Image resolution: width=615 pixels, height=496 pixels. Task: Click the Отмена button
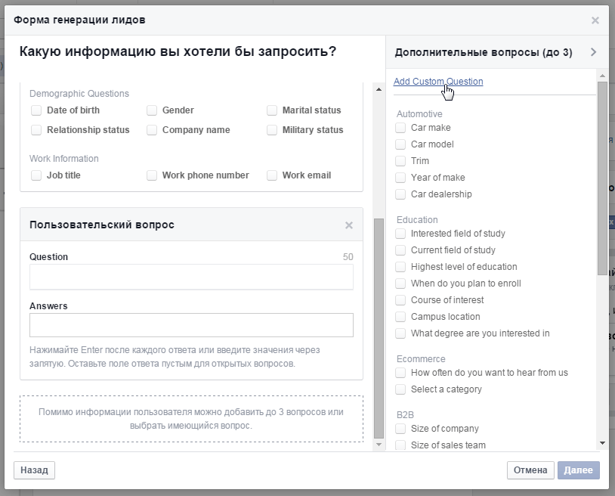530,470
